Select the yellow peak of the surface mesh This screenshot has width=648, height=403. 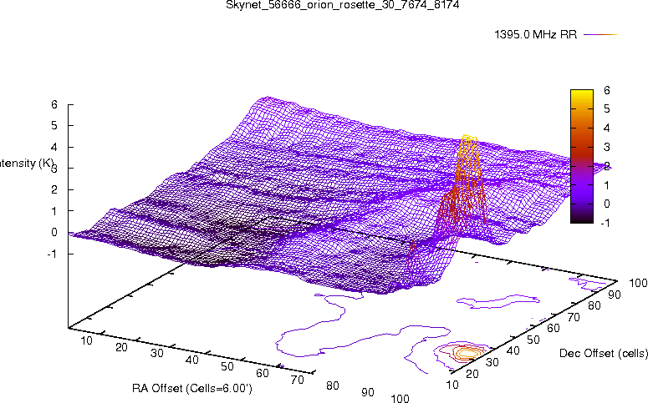click(469, 142)
